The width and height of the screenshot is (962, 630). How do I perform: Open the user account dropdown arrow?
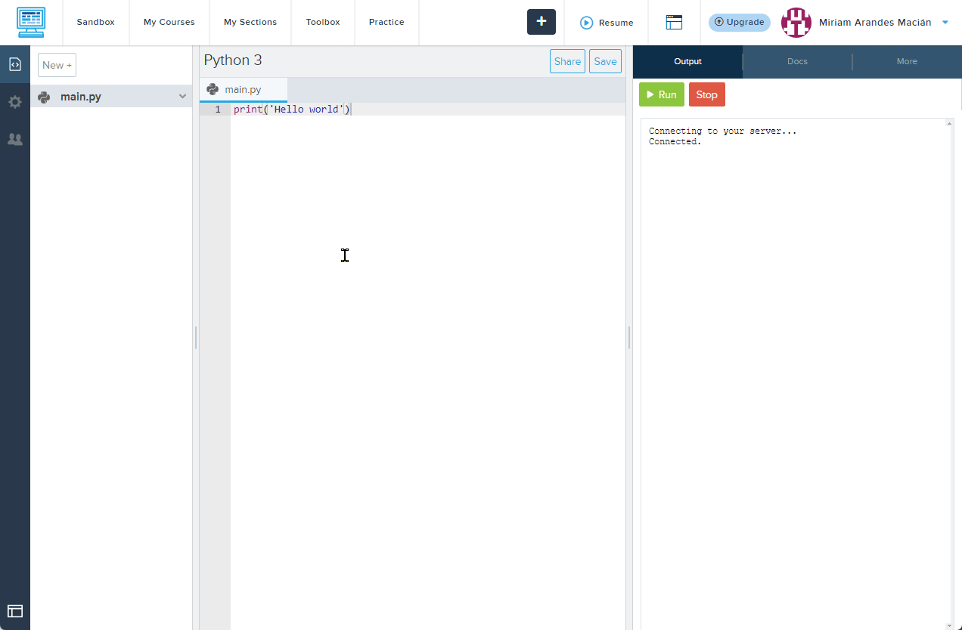pos(945,23)
